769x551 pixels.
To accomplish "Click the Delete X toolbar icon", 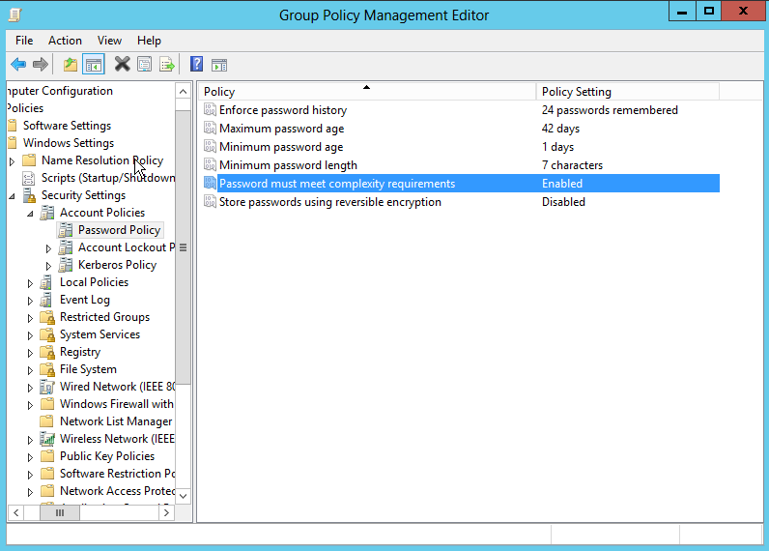I will click(x=122, y=64).
